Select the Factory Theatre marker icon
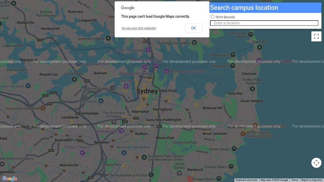The height and width of the screenshot is (182, 324). (x=83, y=153)
